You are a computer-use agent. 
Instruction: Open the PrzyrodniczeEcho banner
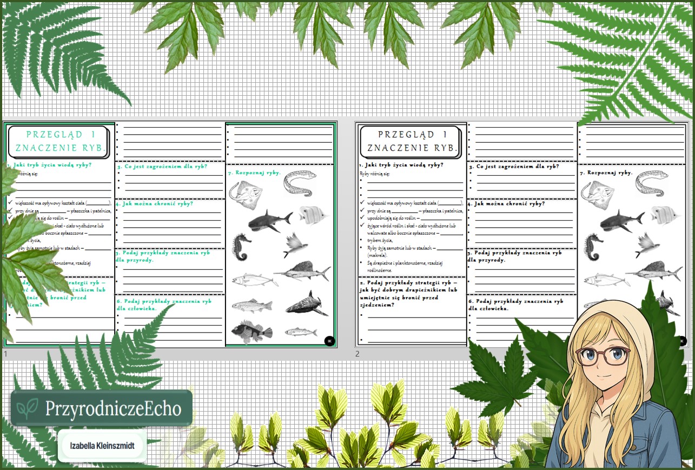point(102,409)
